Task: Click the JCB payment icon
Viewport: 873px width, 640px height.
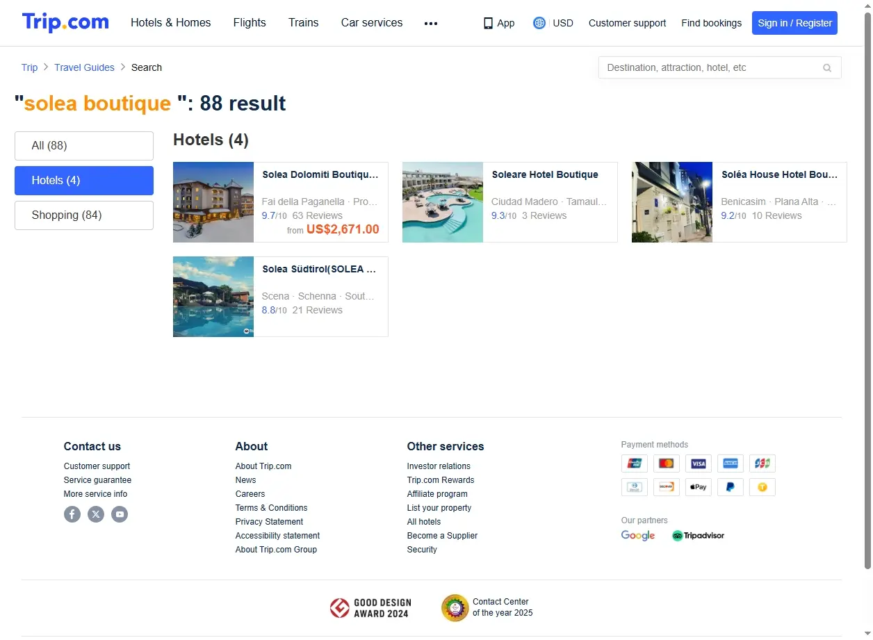Action: (x=762, y=463)
